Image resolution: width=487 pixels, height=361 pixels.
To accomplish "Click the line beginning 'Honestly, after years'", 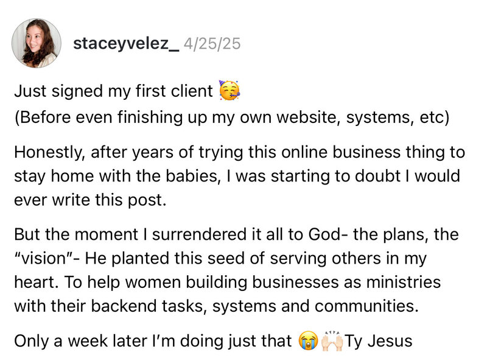I will 239,152.
